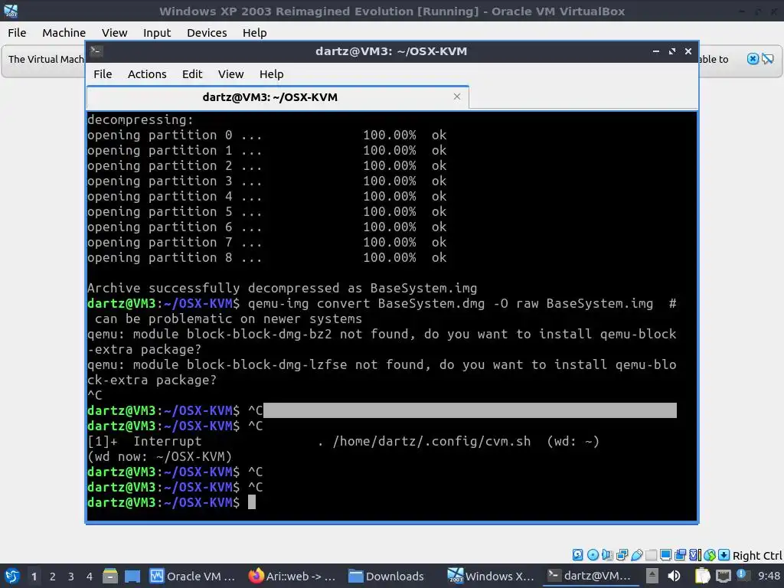Switch to workspace 2
784x588 pixels.
(x=53, y=576)
